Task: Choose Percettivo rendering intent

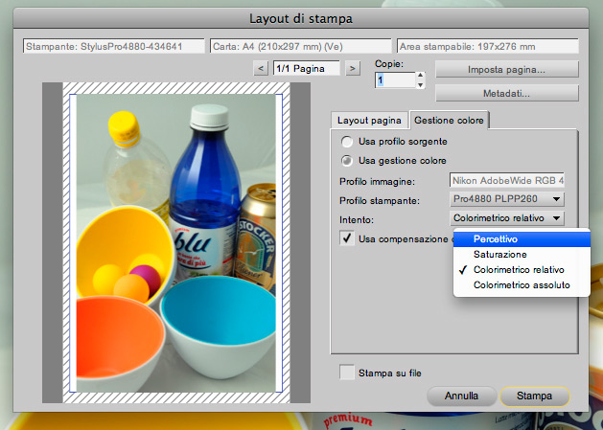Action: click(522, 239)
